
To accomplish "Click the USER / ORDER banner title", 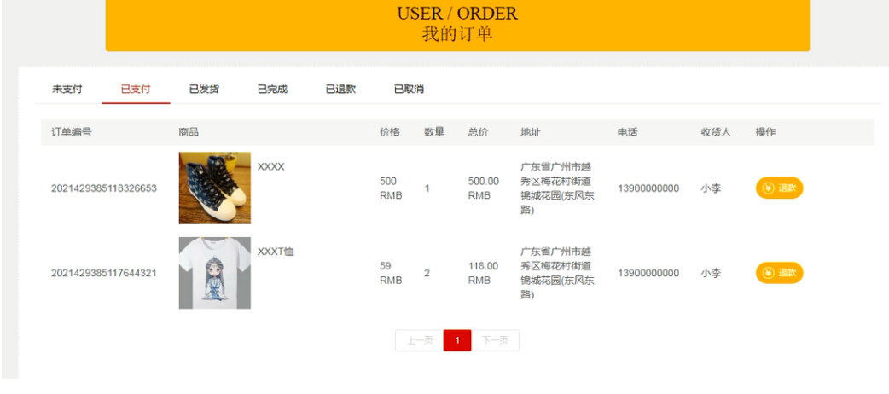I will click(457, 13).
